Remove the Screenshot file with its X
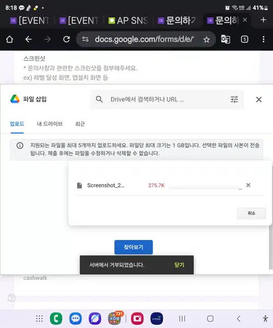Screen dimensions: 273x328 (248, 185)
